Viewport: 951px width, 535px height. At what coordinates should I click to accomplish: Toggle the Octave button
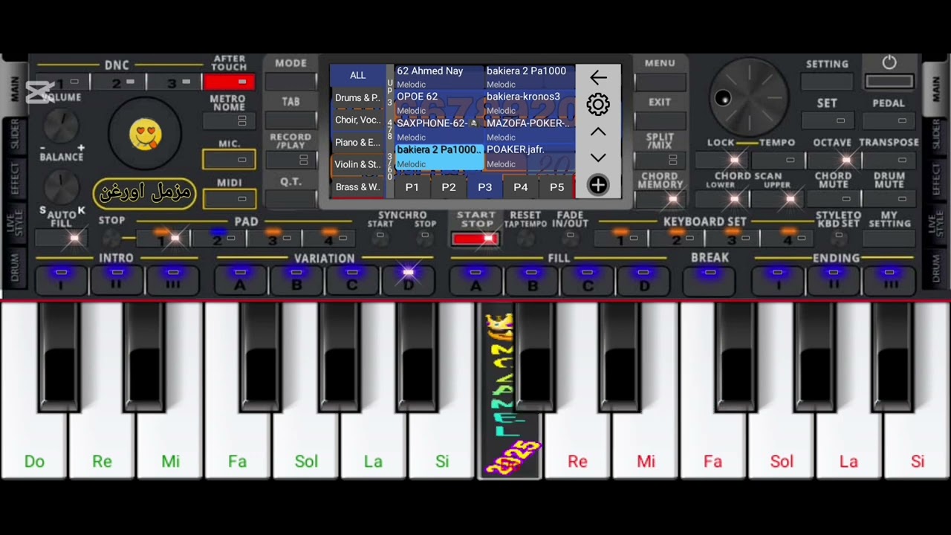(833, 159)
